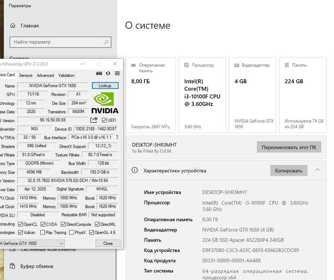Click the Home icon in Settings sidebar
The width and height of the screenshot is (334, 280).
[x=13, y=26]
